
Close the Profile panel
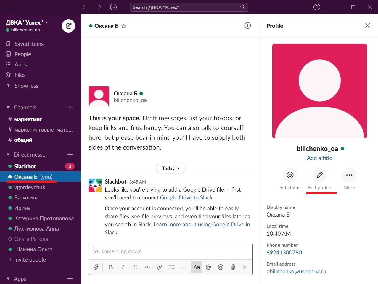367,26
